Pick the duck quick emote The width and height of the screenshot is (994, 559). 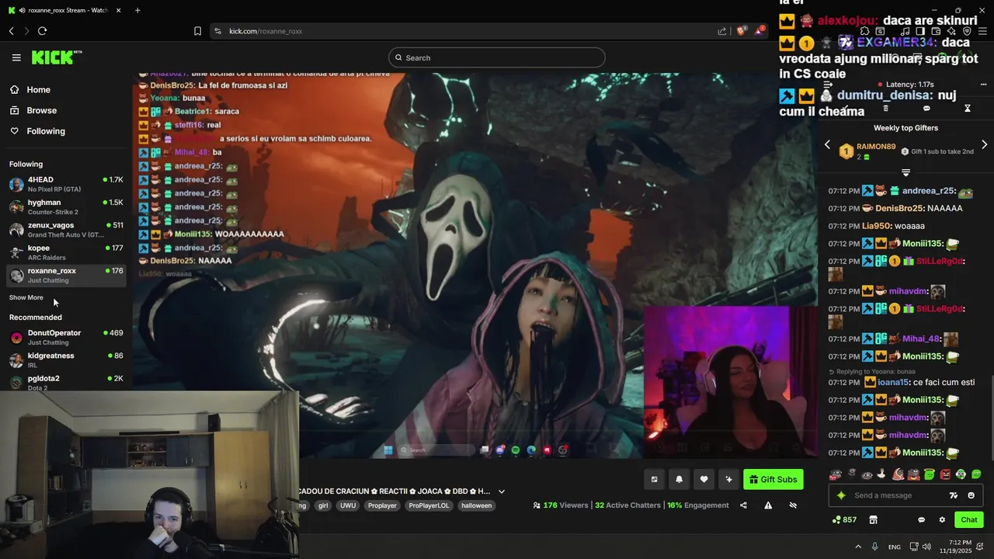(x=882, y=474)
